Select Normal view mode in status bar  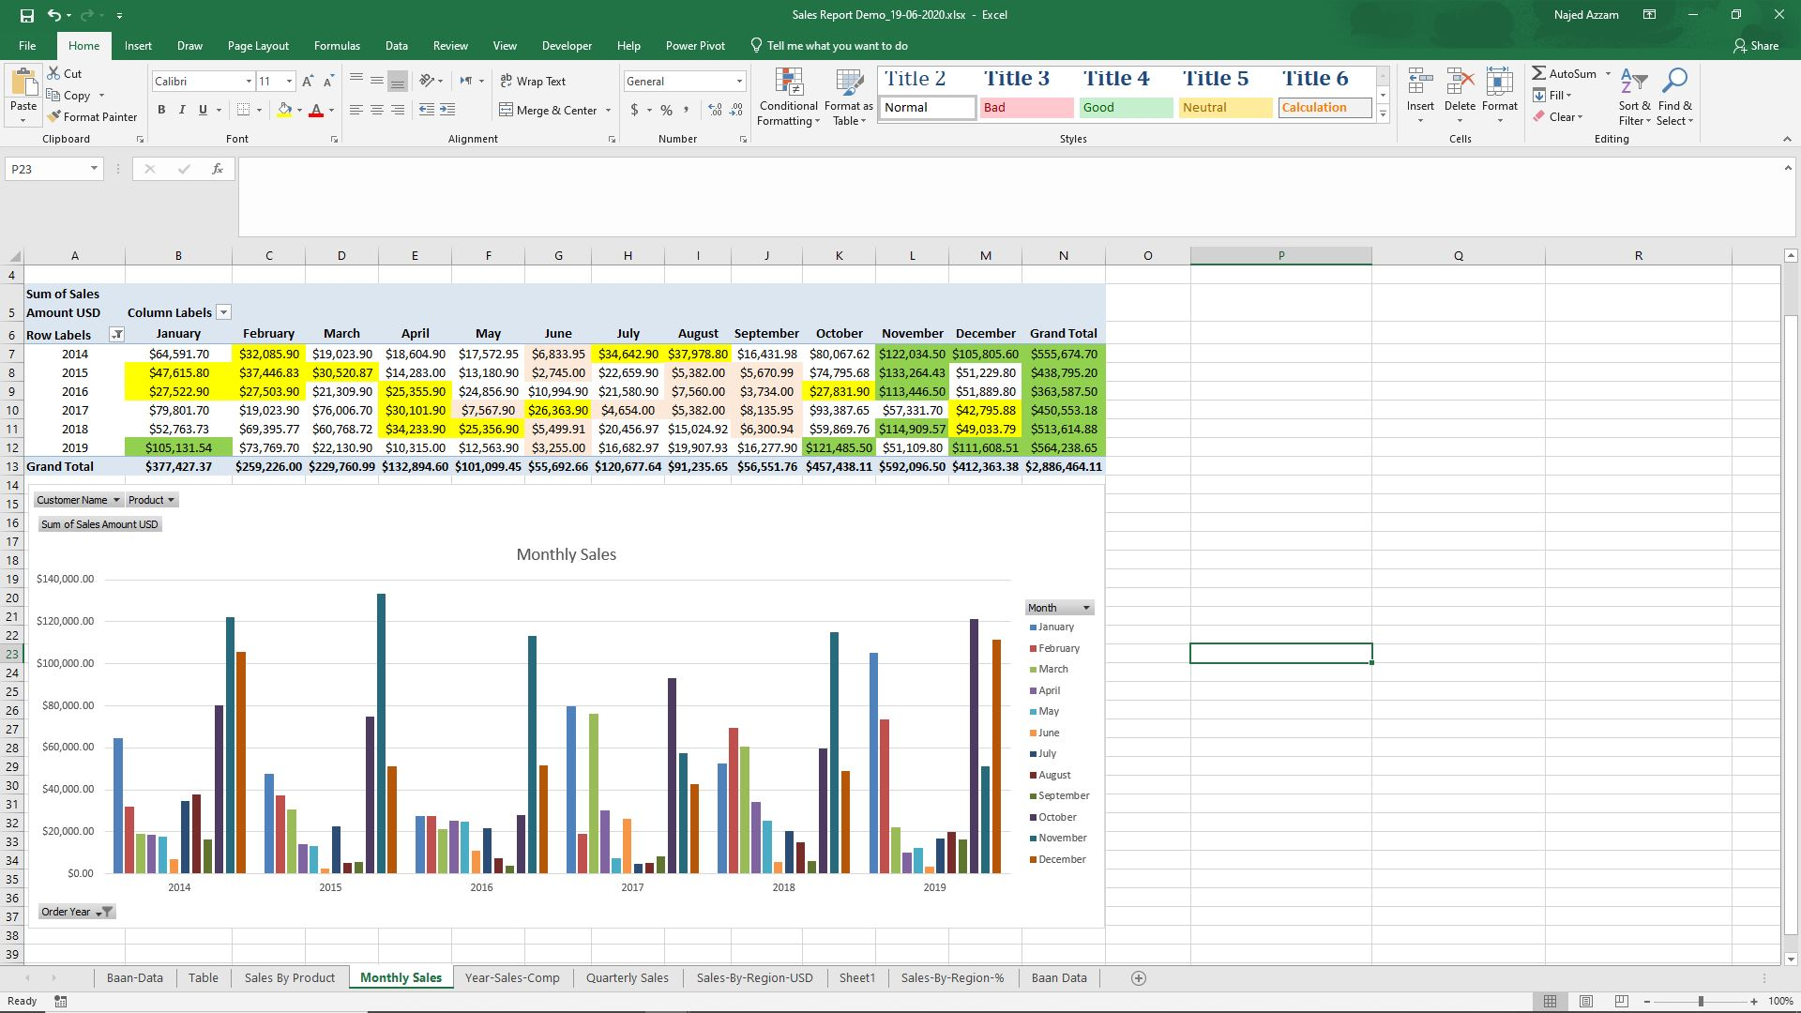(x=1551, y=1002)
